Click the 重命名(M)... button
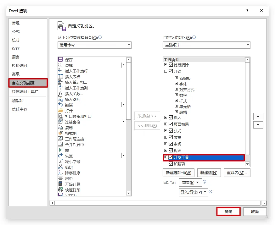 pyautogui.click(x=237, y=173)
